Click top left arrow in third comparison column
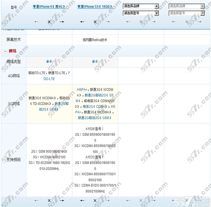 (x=128, y=22)
